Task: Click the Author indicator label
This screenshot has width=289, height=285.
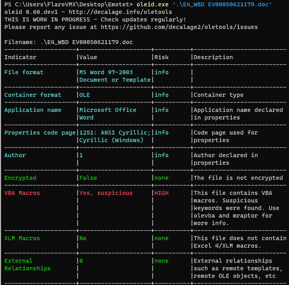Action: pos(15,155)
